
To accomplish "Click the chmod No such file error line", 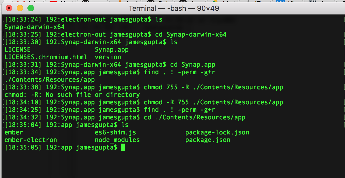I will pyautogui.click(x=72, y=95).
